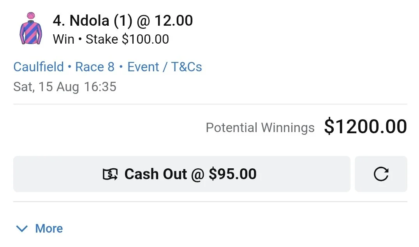Screen dimensions: 419x247
Task: Click the $95.00 value in Cash Out
Action: (x=232, y=174)
